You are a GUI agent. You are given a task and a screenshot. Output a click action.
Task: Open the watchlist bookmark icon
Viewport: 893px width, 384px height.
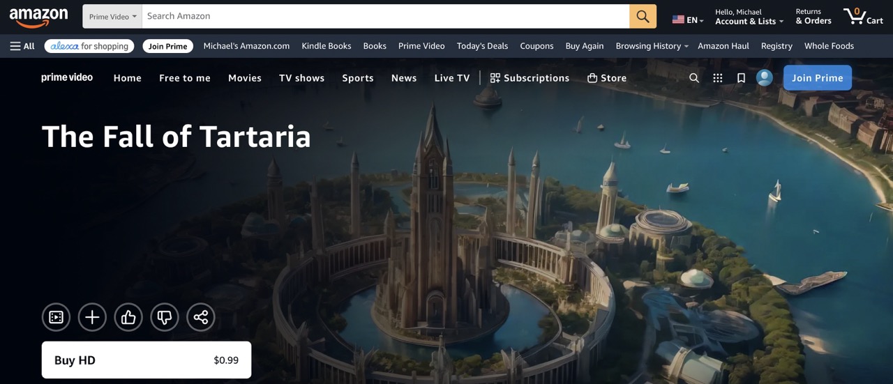pos(741,78)
